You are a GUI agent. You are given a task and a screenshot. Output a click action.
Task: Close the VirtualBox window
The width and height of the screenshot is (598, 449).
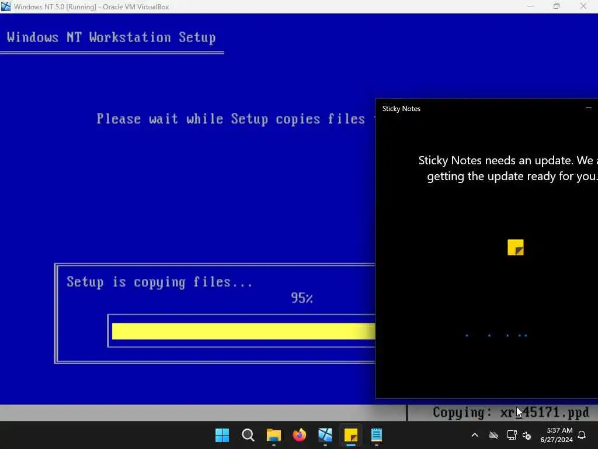[583, 6]
